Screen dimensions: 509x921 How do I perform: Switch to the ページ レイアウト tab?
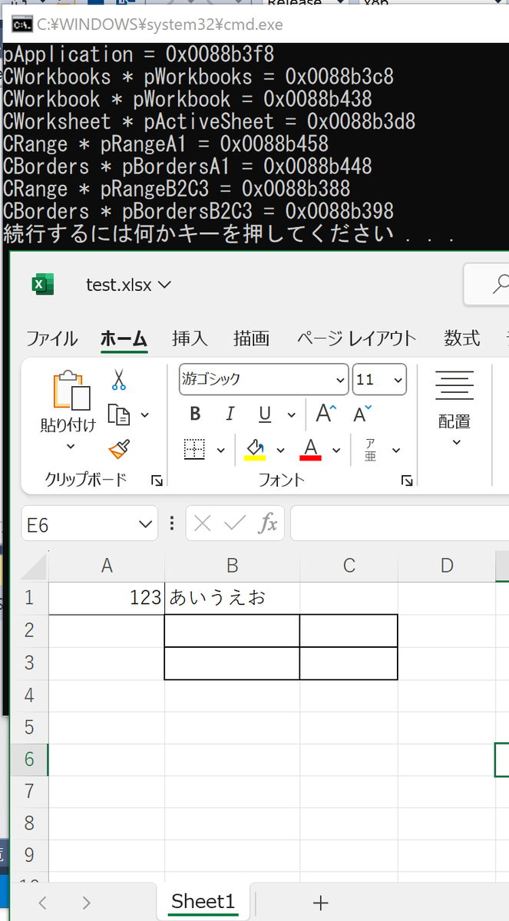coord(356,338)
